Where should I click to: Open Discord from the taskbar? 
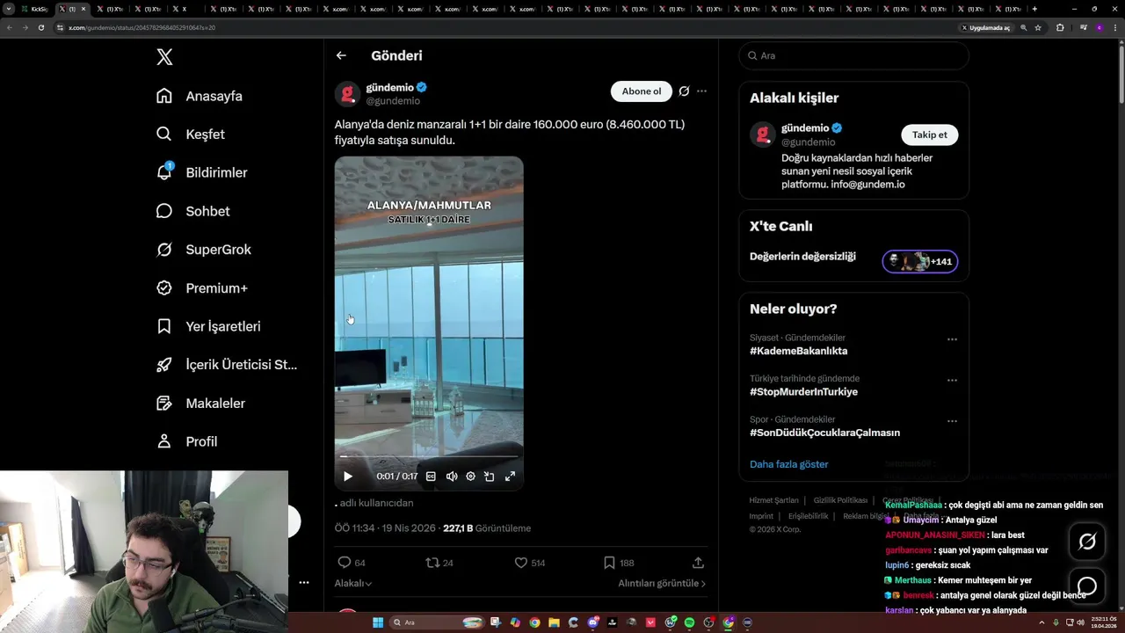[593, 622]
